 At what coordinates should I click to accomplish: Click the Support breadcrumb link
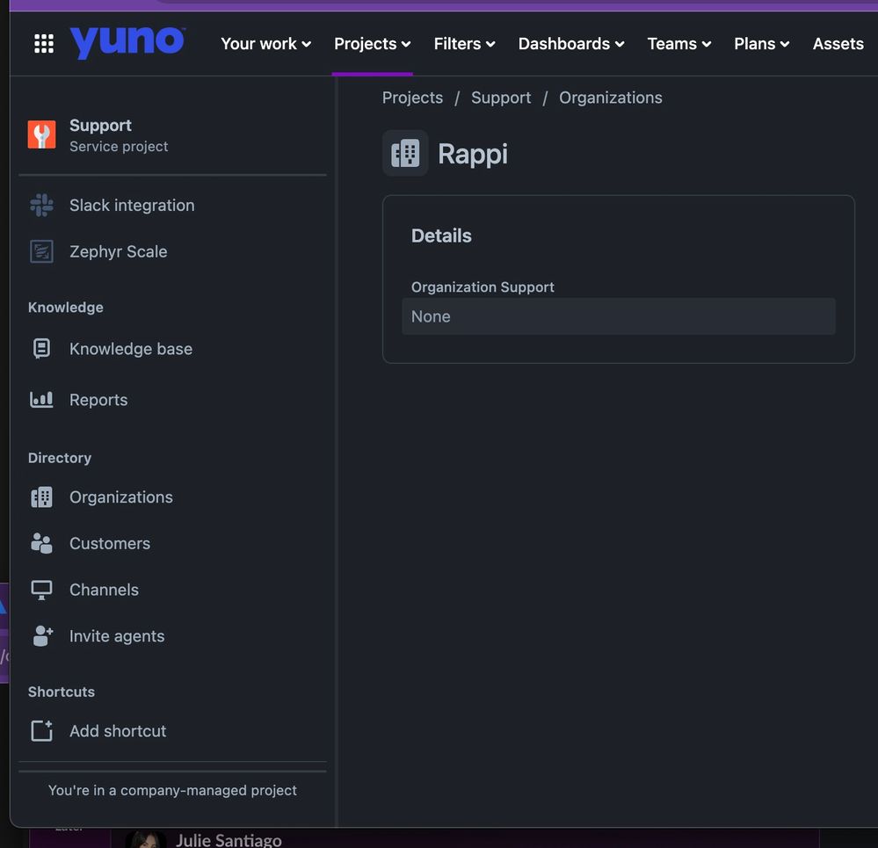click(x=501, y=98)
